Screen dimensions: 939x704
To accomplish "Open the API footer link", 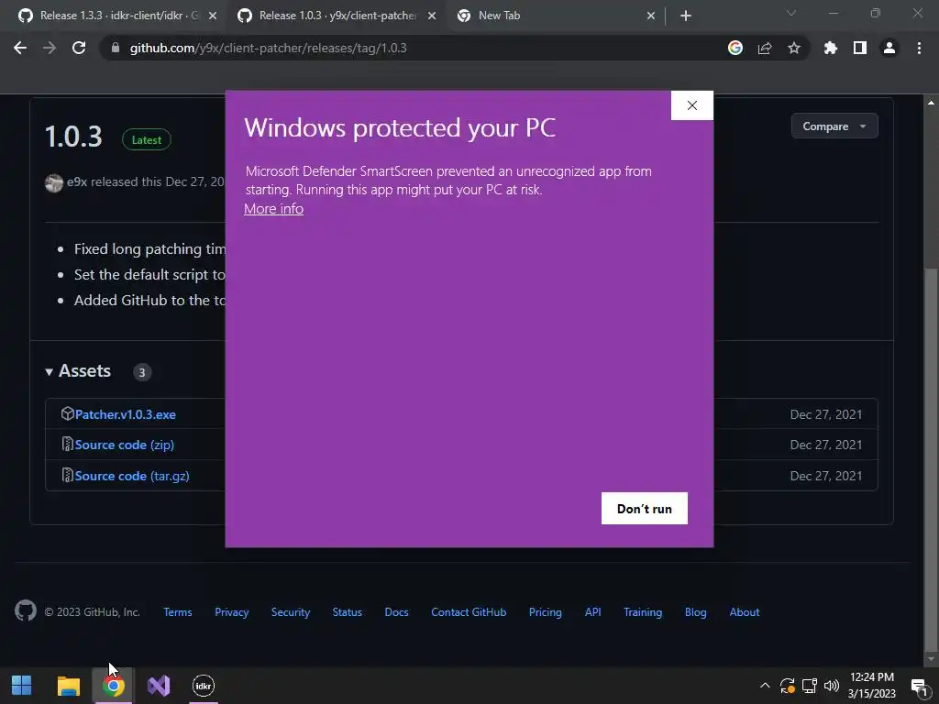I will [x=593, y=611].
